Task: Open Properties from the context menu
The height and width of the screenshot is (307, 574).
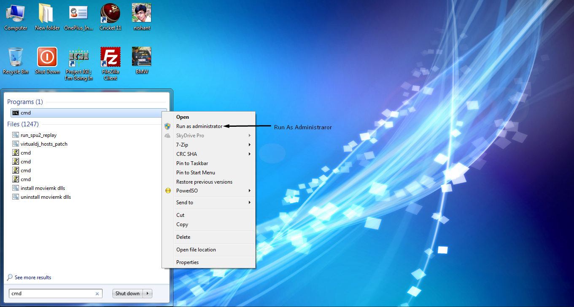Action: (x=209, y=262)
